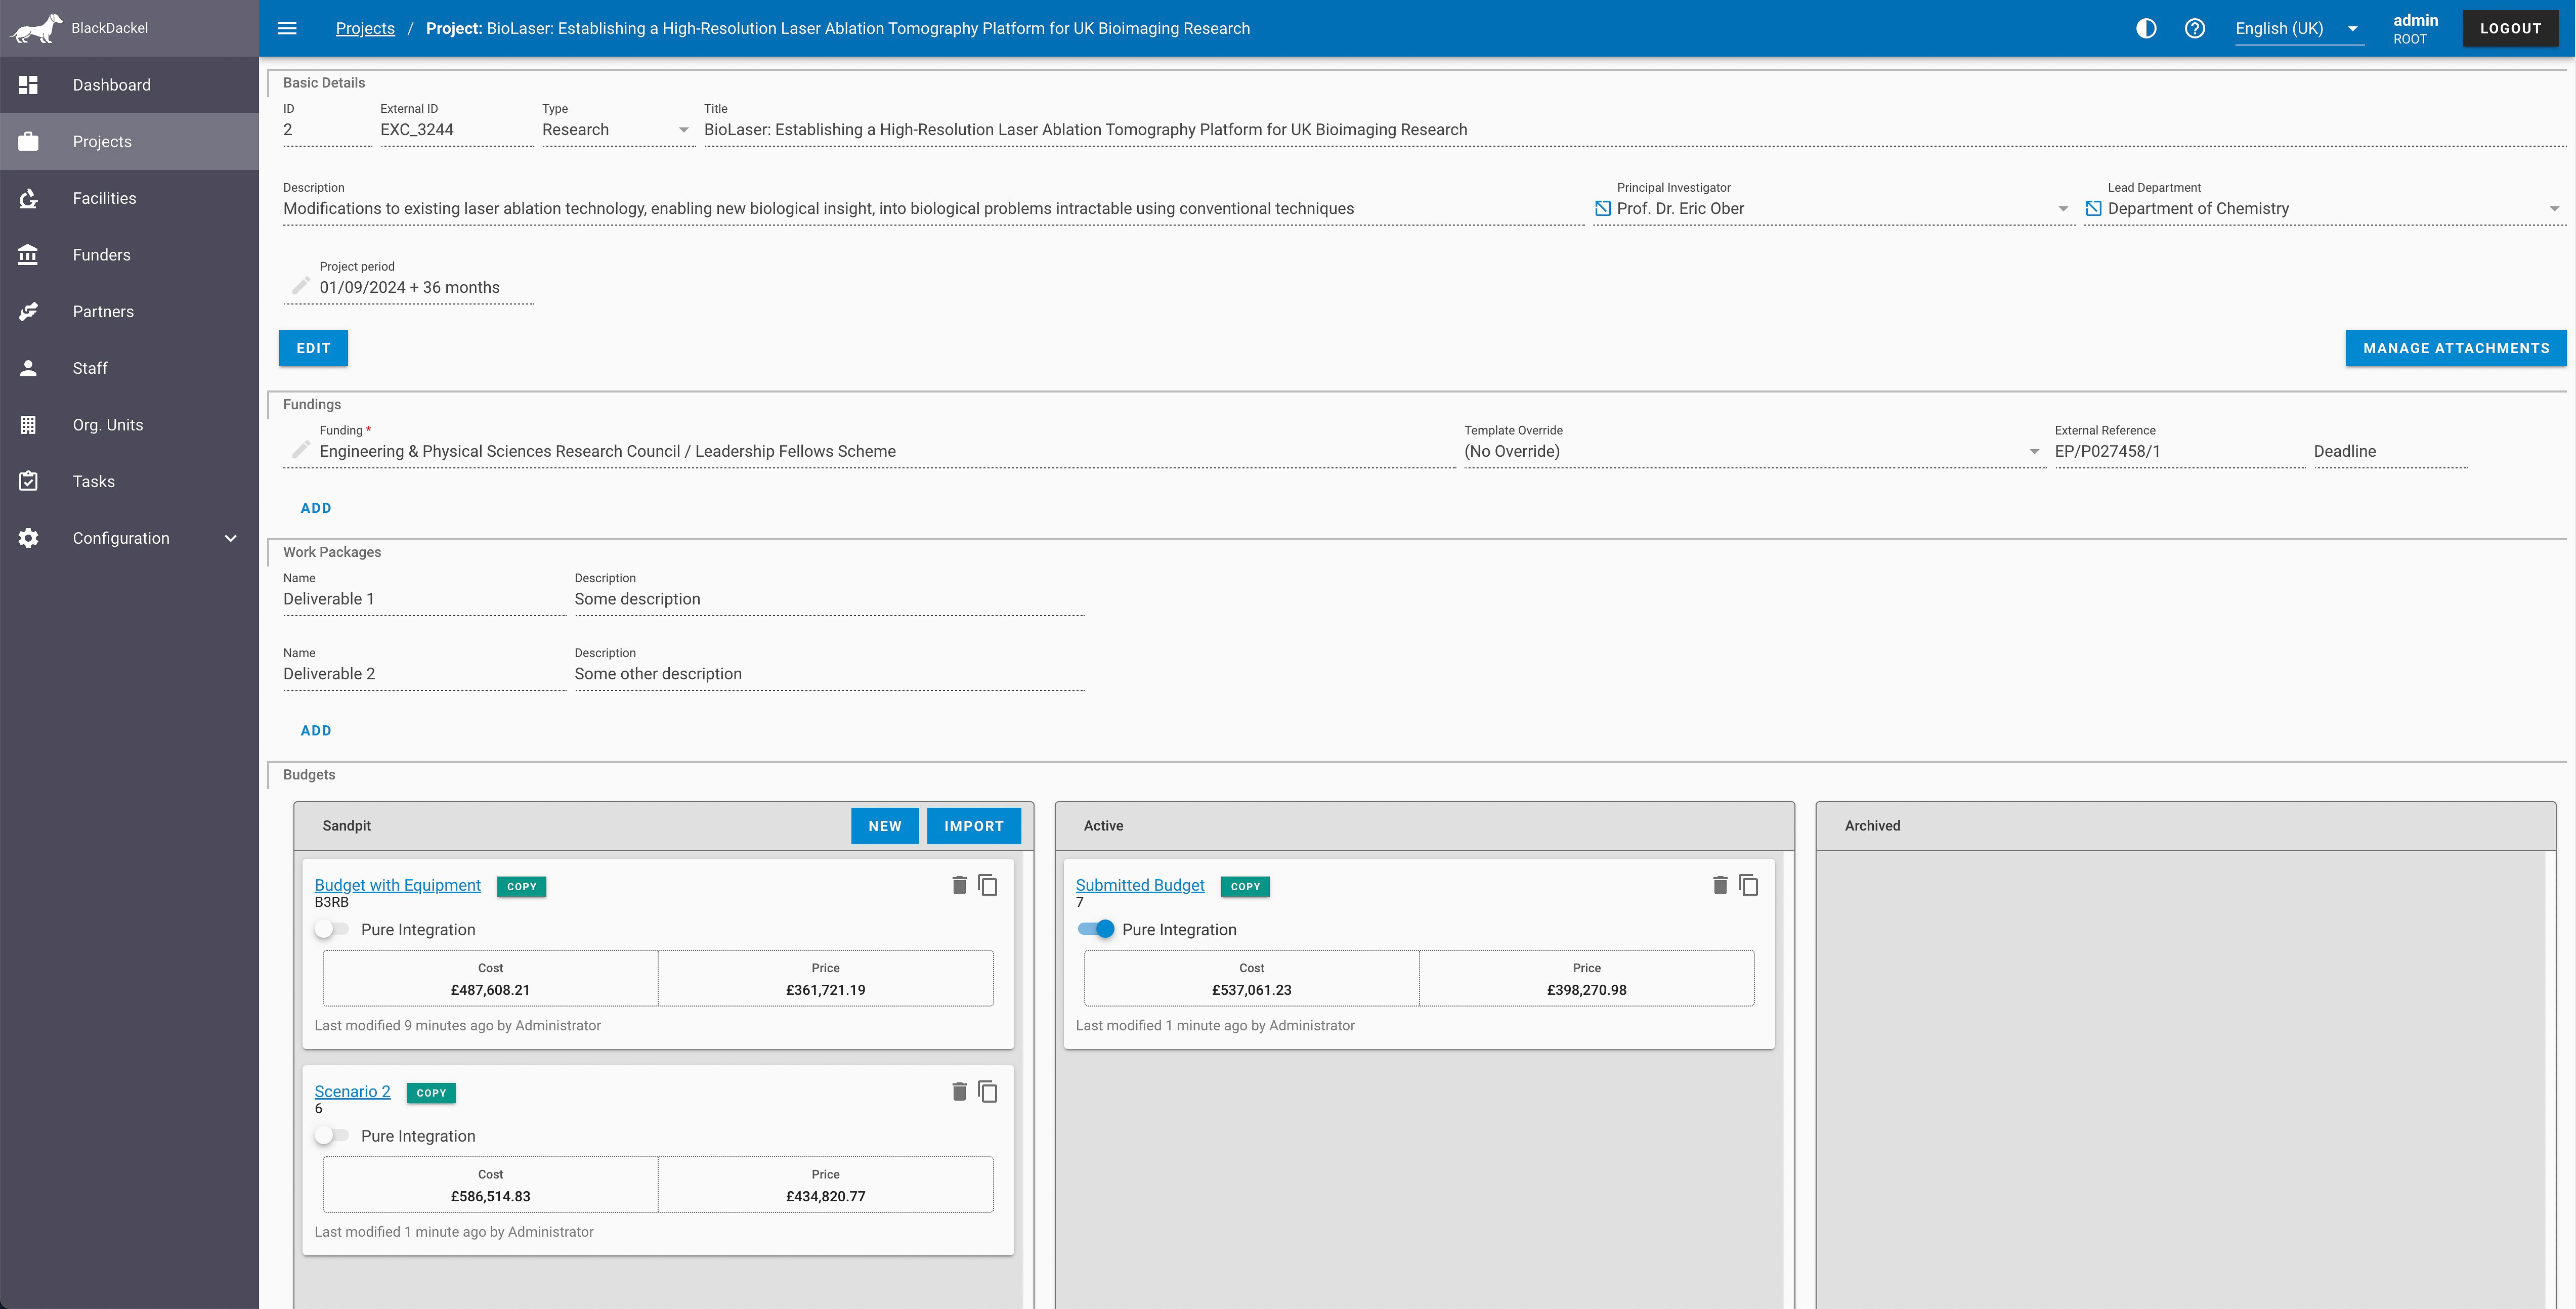Viewport: 2576px width, 1309px height.
Task: Delete the Submitted Budget
Action: pyautogui.click(x=1720, y=885)
